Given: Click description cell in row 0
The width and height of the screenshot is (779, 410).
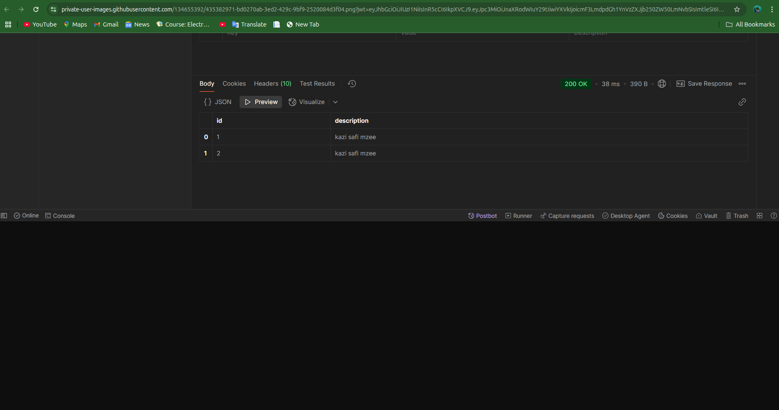Looking at the screenshot, I should (x=539, y=137).
